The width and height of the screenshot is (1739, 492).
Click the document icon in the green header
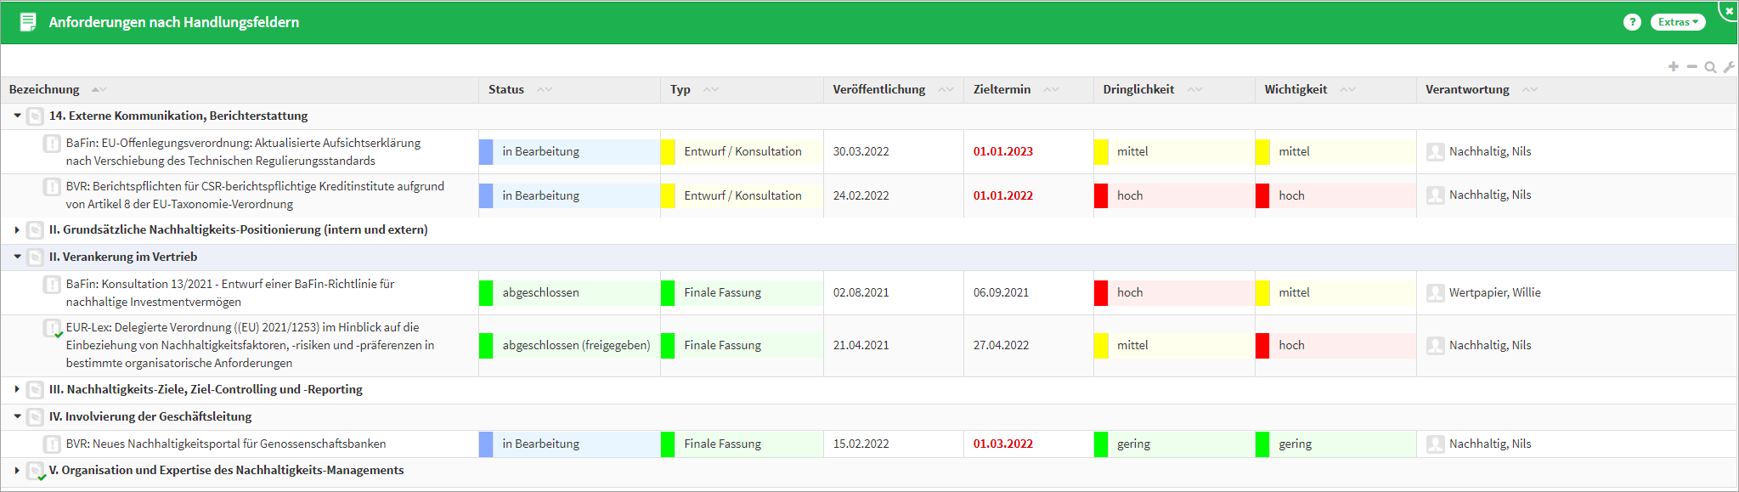28,22
